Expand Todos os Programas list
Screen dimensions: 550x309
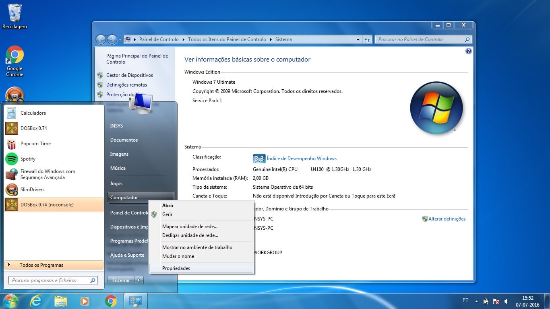point(54,265)
